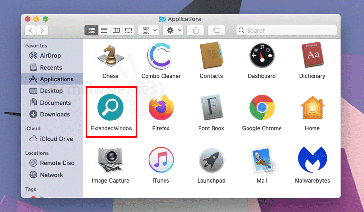Open Desktop in the sidebar

52,91
